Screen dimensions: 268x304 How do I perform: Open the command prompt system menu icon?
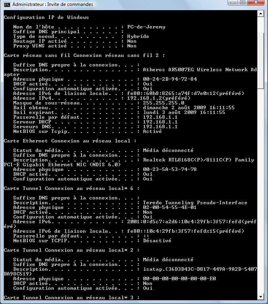coord(7,4)
